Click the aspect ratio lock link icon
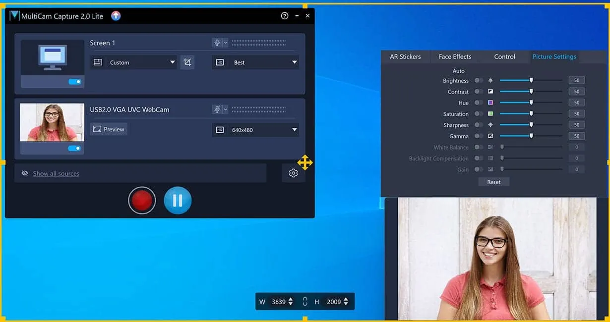Image resolution: width=610 pixels, height=322 pixels. [x=305, y=301]
